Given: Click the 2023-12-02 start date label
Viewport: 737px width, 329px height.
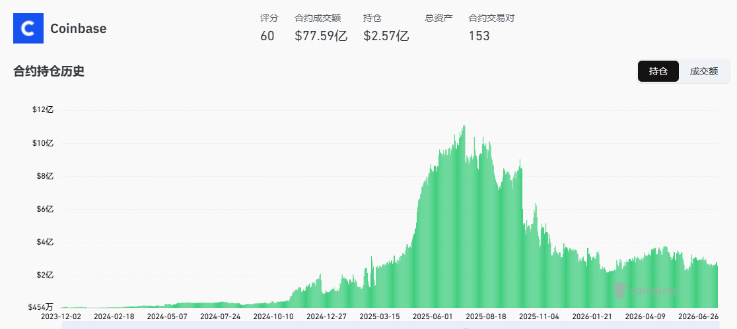Looking at the screenshot, I should (x=60, y=316).
